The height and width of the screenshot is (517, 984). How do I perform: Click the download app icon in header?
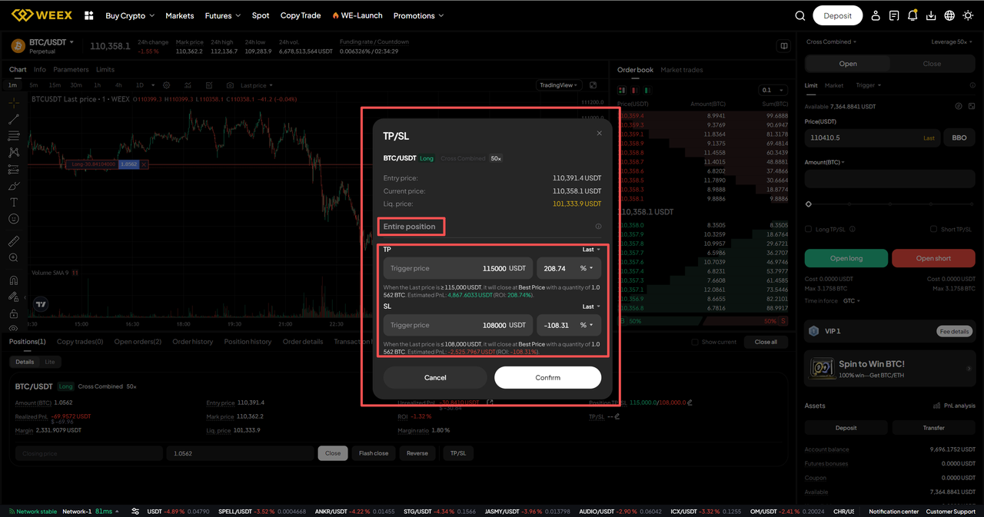[931, 15]
